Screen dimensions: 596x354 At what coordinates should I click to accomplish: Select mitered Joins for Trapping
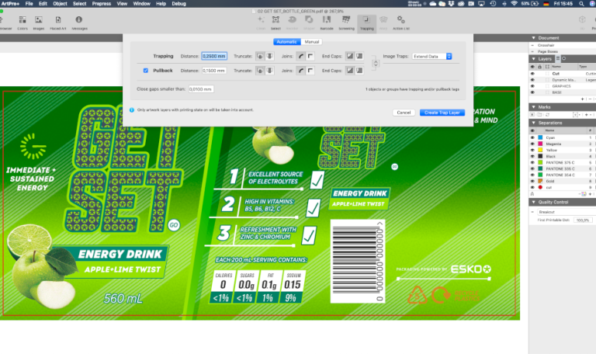pyautogui.click(x=310, y=56)
